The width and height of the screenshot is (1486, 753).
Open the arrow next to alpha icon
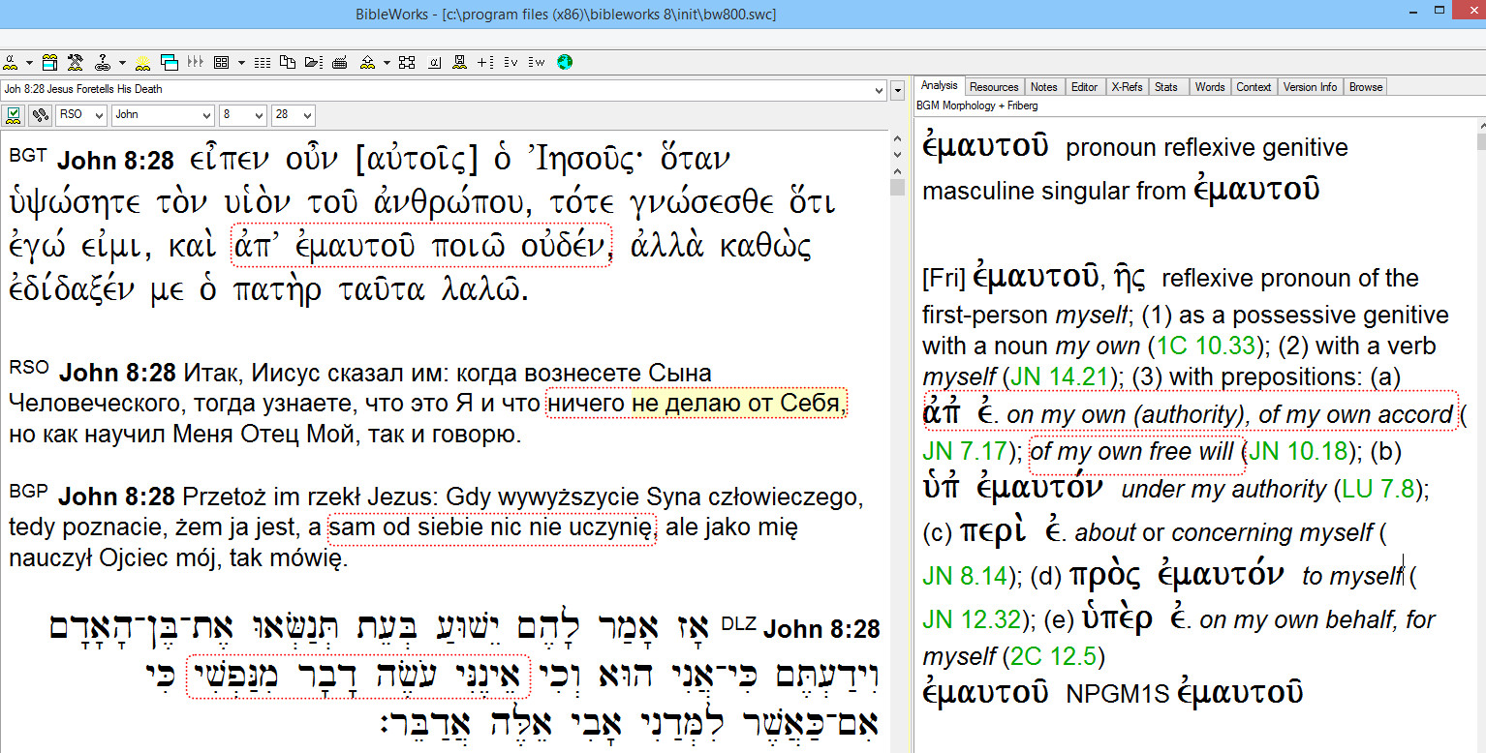click(29, 63)
